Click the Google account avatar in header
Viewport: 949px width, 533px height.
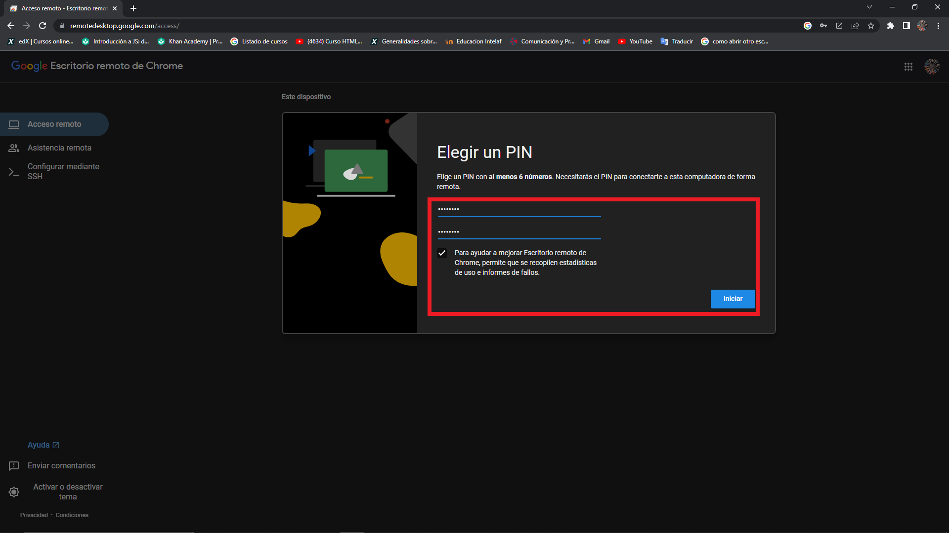coord(932,67)
